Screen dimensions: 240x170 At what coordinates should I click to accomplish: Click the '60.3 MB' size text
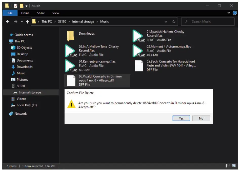(x=84, y=70)
